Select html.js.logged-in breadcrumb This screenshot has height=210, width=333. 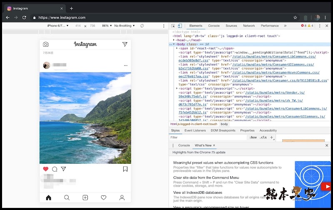point(194,124)
